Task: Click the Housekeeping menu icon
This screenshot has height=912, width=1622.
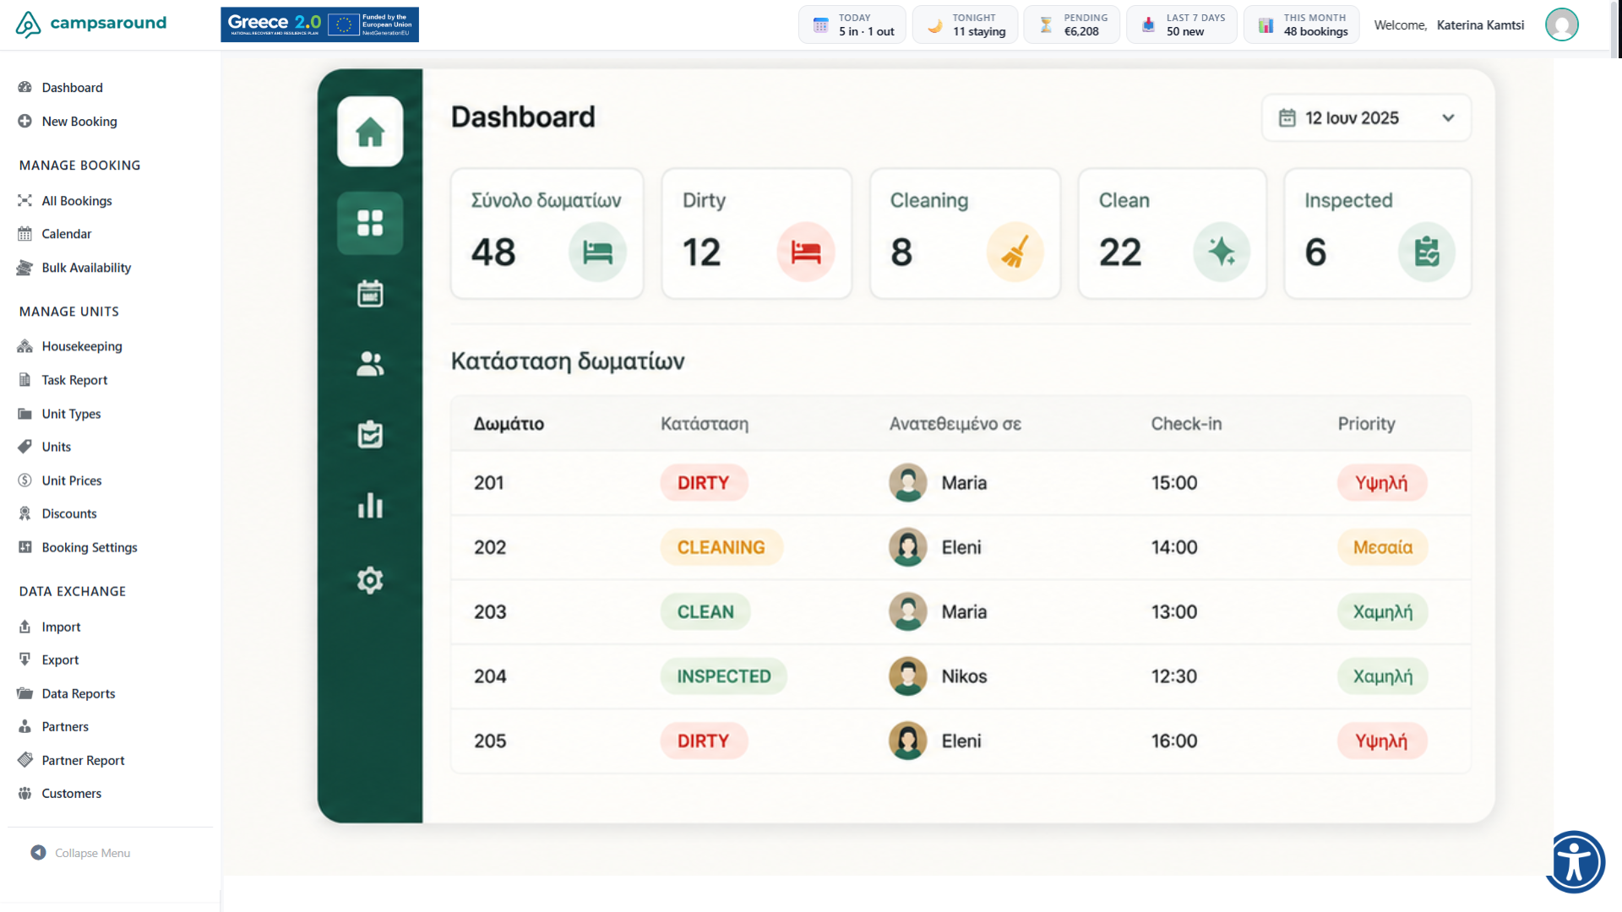Action: pos(24,346)
